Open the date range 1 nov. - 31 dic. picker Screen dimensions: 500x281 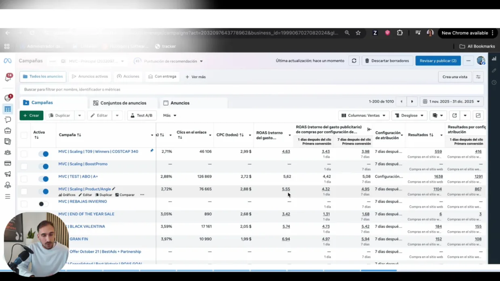(x=452, y=102)
